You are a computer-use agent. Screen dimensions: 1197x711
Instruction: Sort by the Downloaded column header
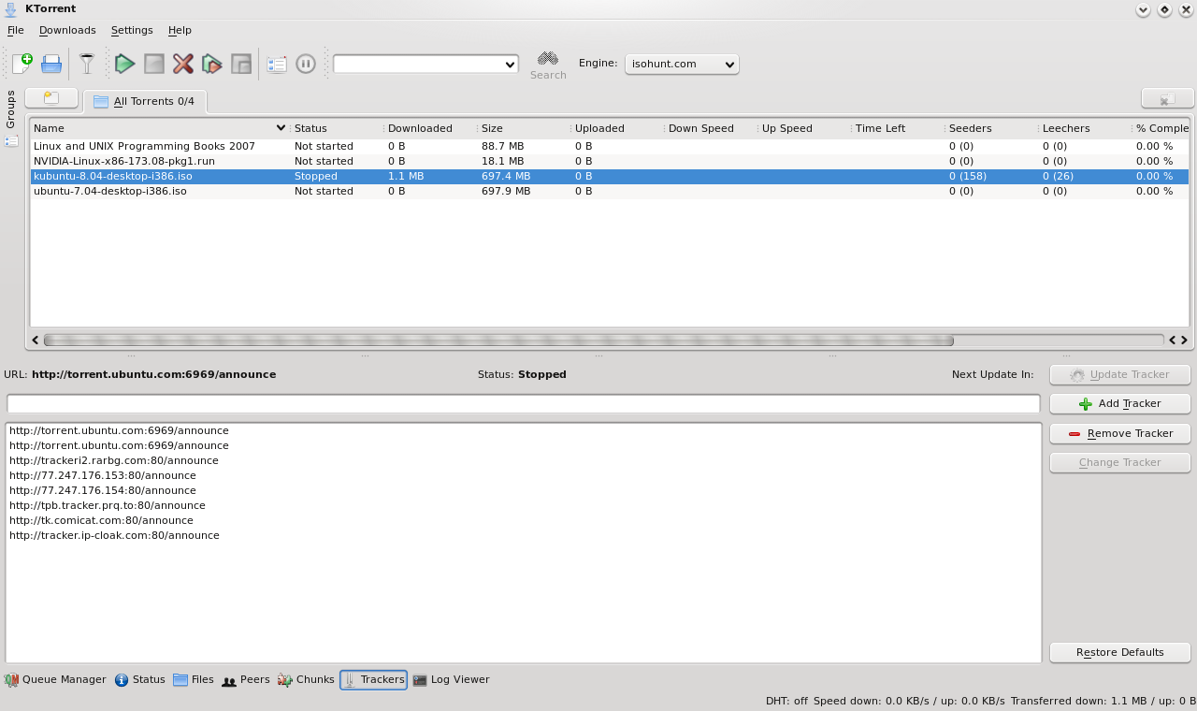(x=429, y=128)
